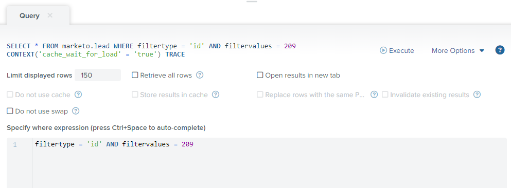The image size is (511, 188).
Task: Run the query with Execute button
Action: [x=397, y=50]
